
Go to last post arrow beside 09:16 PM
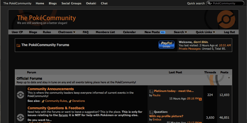pos(200,99)
